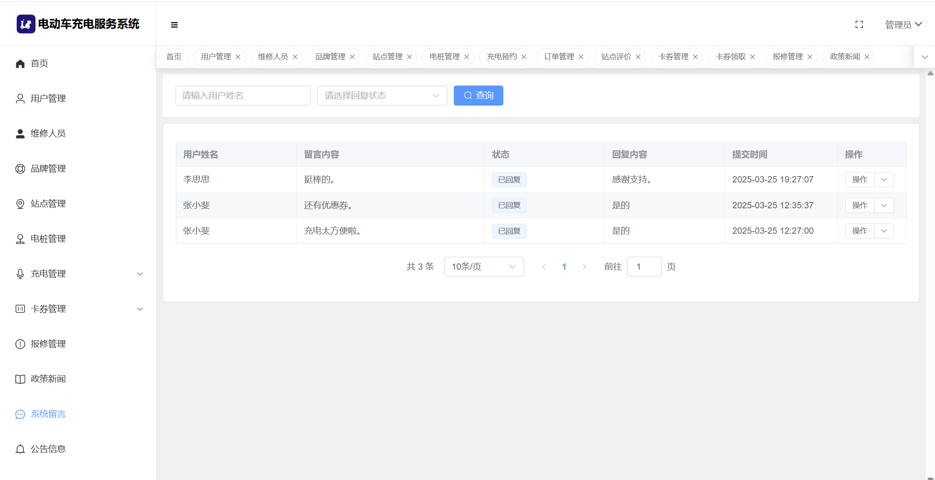Click 操作 button for 李思思 row
935x480 pixels.
tap(859, 179)
